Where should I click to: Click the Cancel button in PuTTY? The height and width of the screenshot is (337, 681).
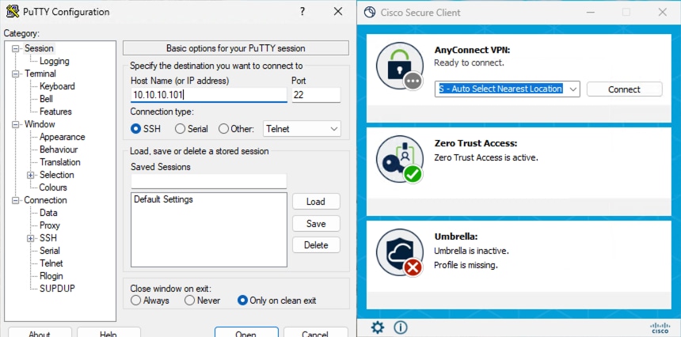(315, 333)
